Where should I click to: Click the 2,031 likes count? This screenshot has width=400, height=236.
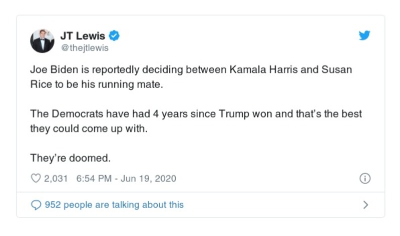click(x=56, y=178)
